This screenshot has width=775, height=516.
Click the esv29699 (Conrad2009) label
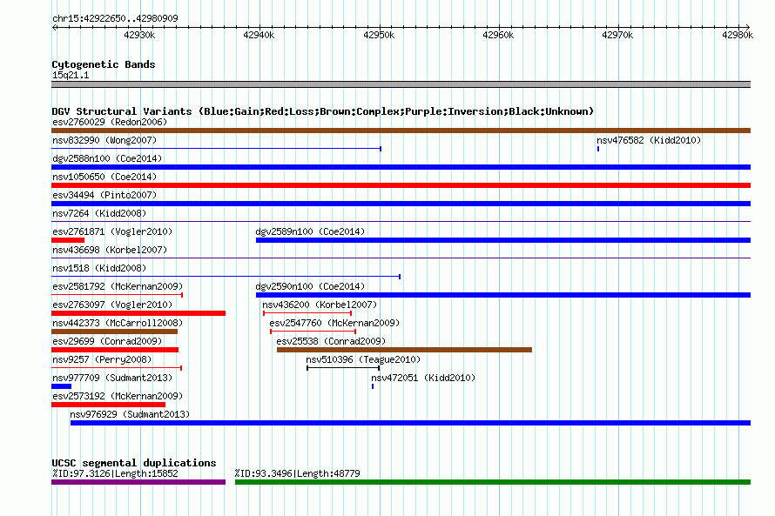107,341
